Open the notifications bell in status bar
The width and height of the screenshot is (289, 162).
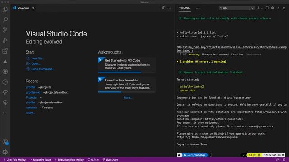coord(284,160)
